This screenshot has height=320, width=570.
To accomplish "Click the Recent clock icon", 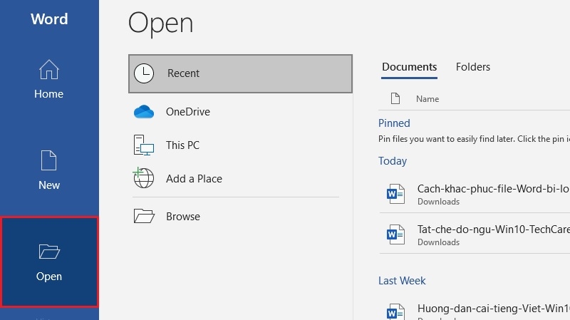I will [144, 73].
